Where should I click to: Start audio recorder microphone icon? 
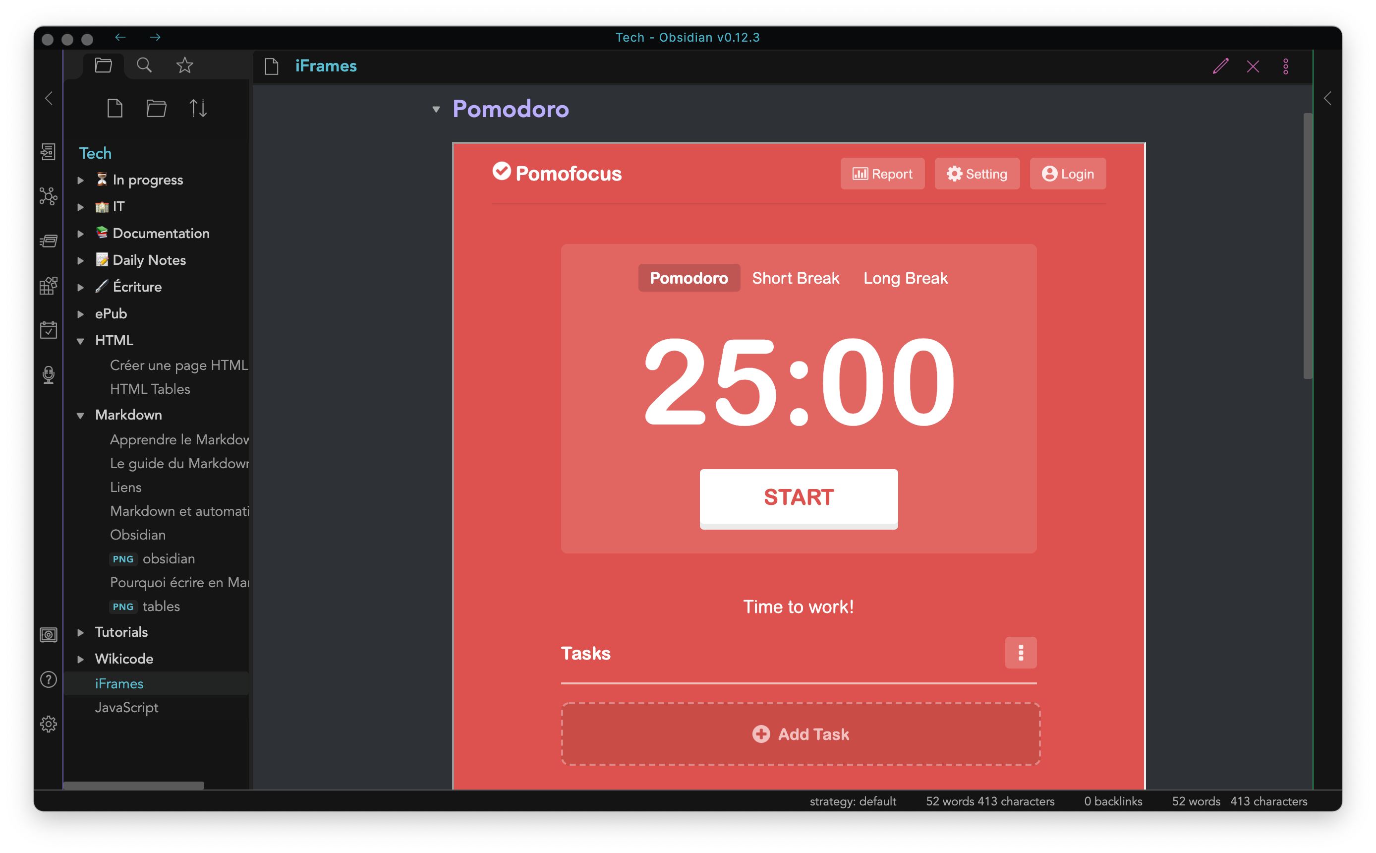point(49,374)
